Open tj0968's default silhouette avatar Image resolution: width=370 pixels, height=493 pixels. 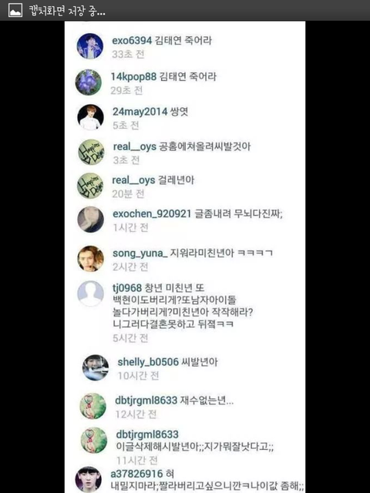(x=91, y=293)
